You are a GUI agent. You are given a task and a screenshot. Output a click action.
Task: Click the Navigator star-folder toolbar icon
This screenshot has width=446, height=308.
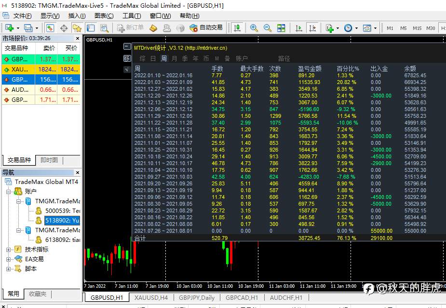tap(77, 28)
